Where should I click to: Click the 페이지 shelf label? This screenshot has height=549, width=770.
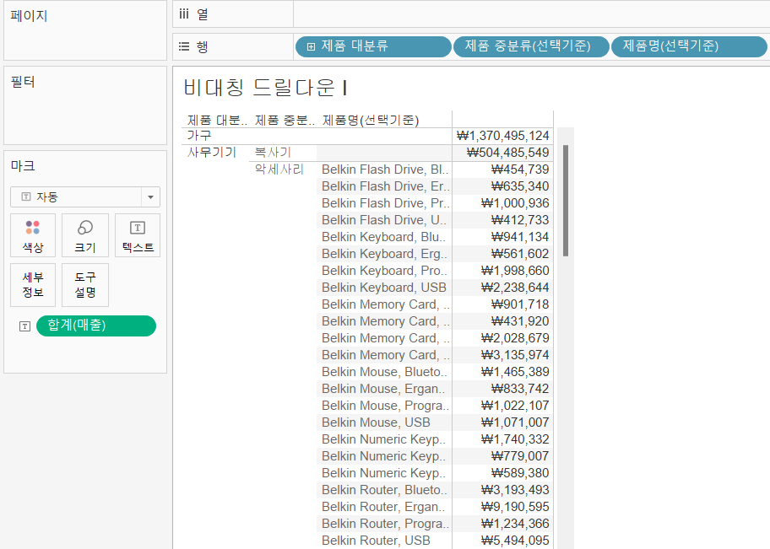pyautogui.click(x=29, y=16)
